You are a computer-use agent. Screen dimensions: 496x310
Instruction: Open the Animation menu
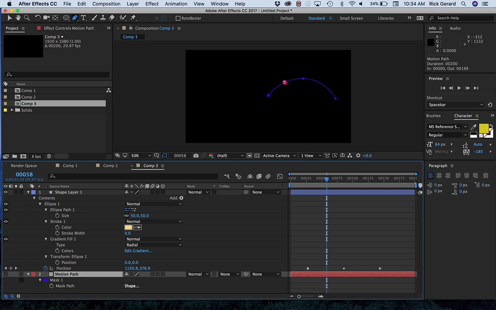click(176, 4)
